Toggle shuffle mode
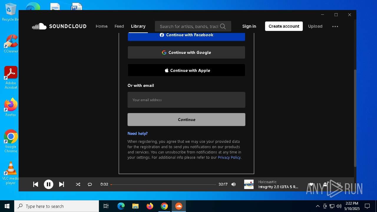 pyautogui.click(x=78, y=184)
